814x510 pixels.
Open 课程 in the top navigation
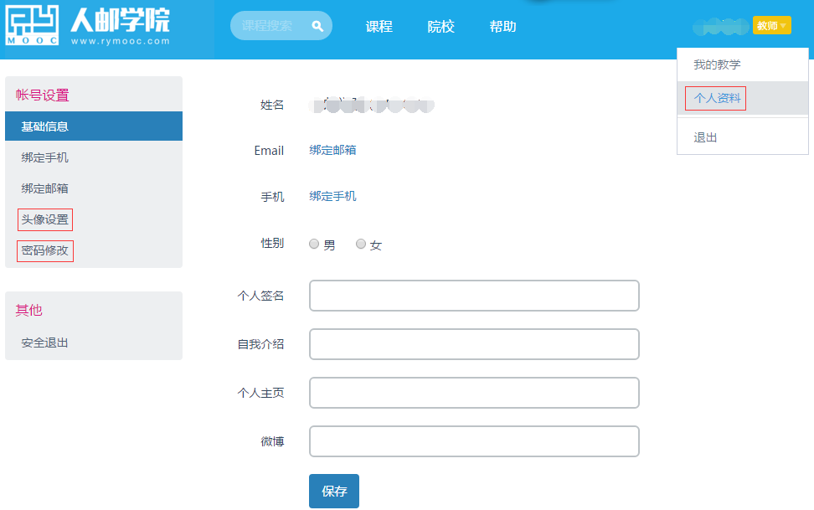pyautogui.click(x=379, y=27)
